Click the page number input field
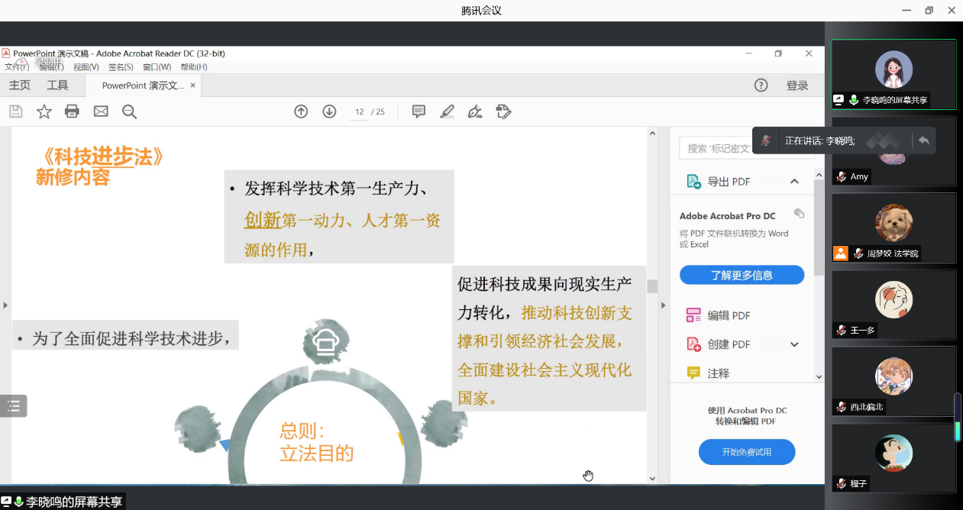 (x=360, y=112)
